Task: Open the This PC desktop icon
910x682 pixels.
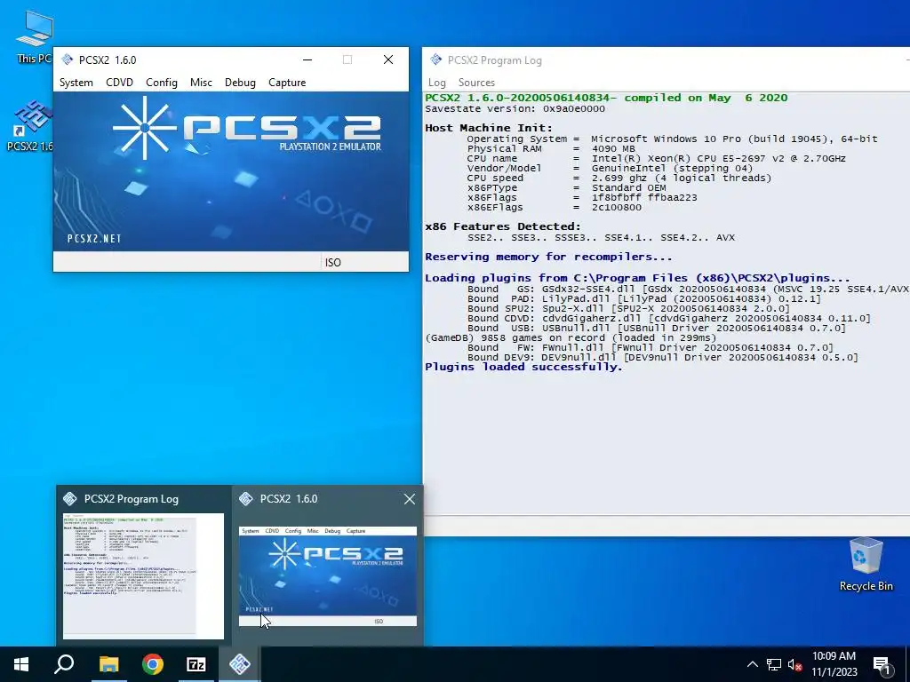Action: [x=35, y=36]
